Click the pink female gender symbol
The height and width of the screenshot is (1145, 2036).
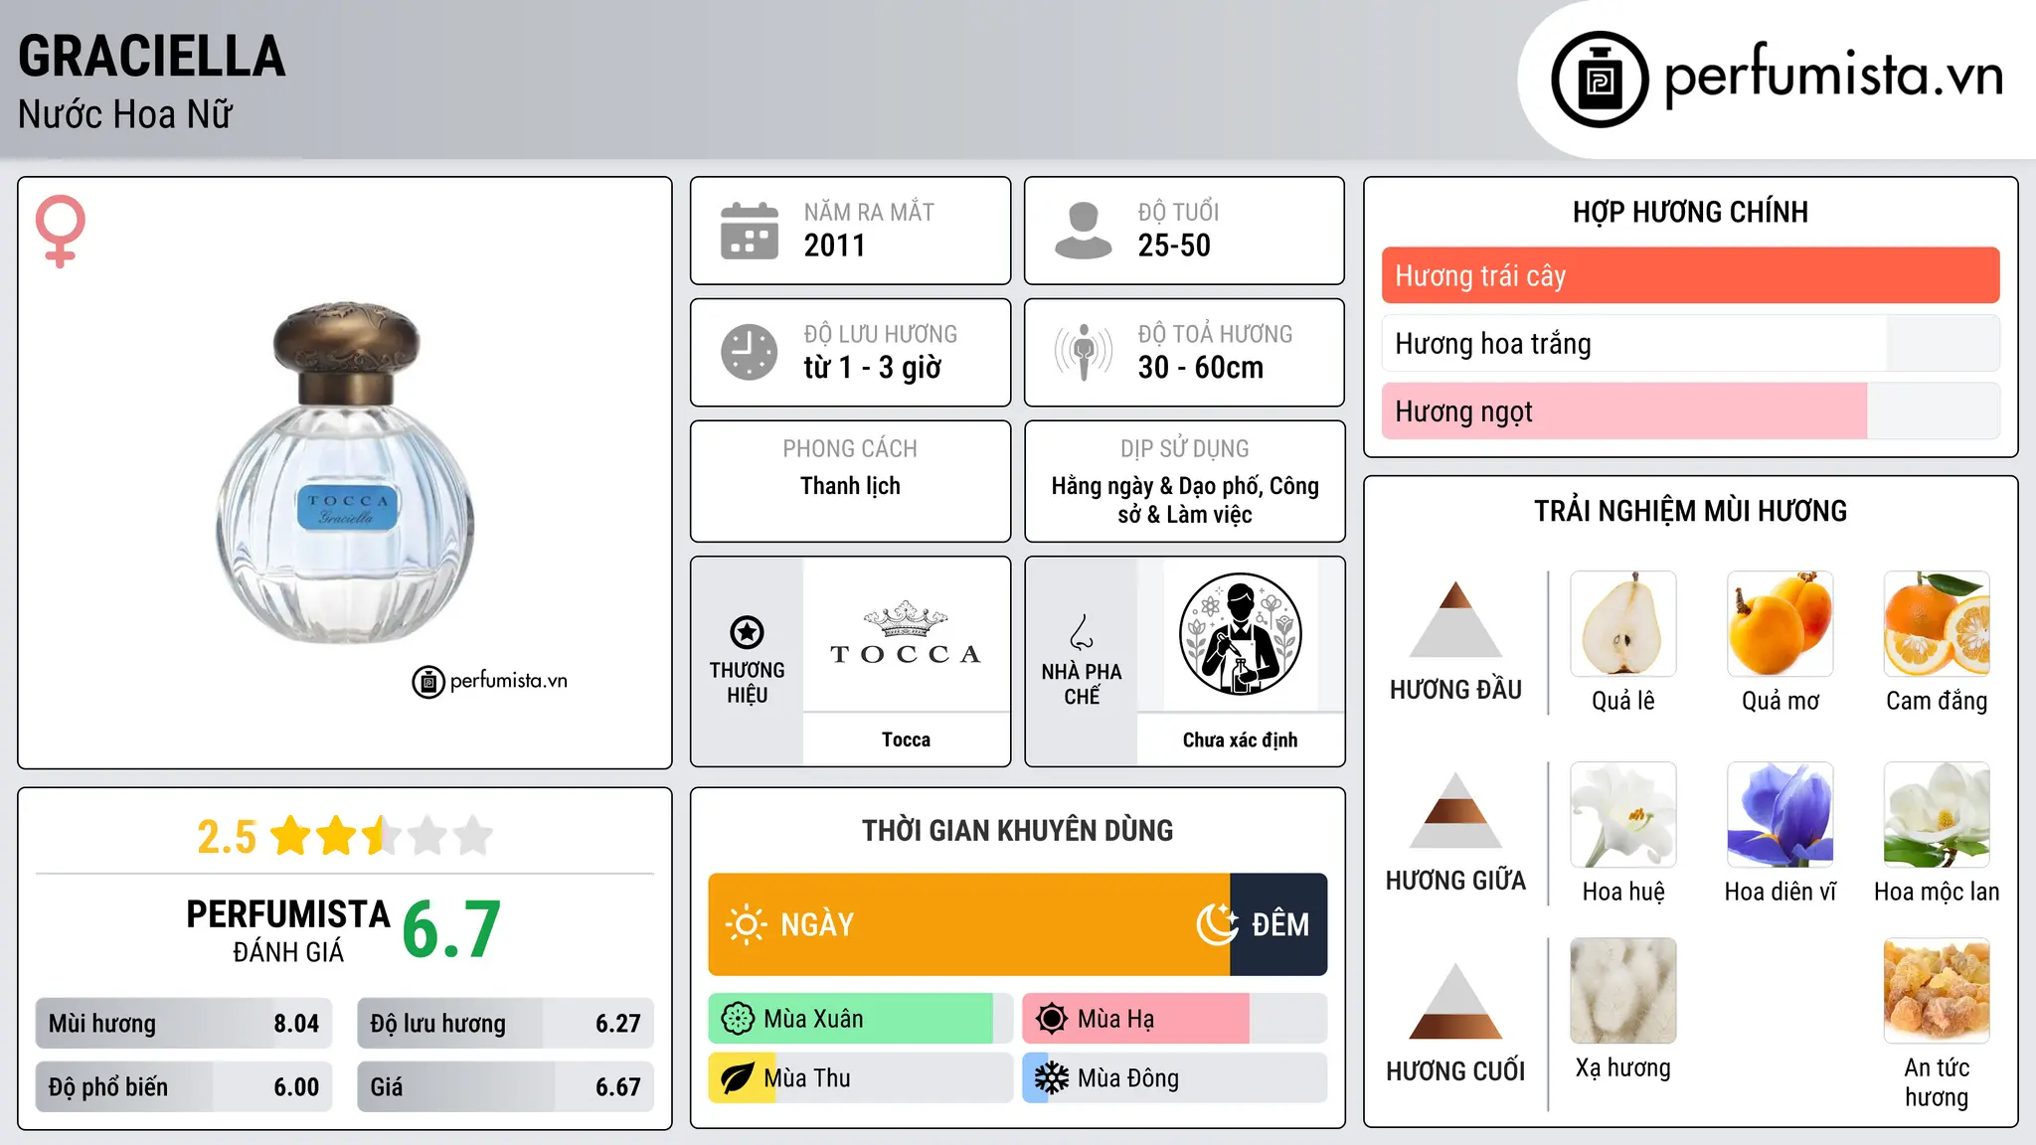(61, 231)
